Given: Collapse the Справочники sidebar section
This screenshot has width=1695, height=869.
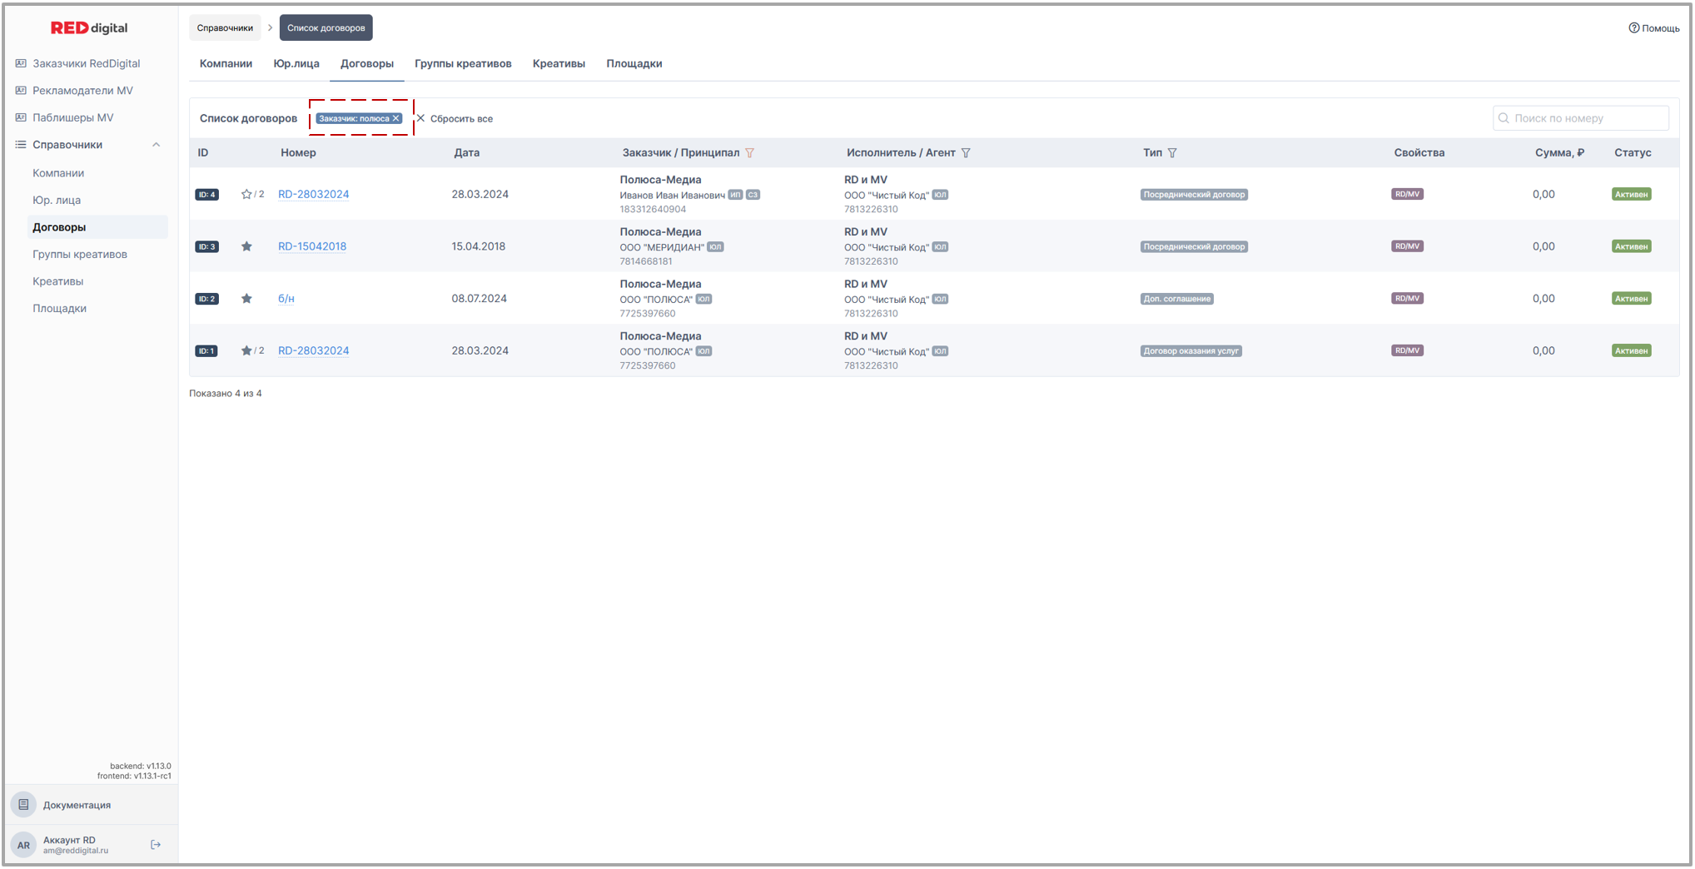Looking at the screenshot, I should point(156,145).
